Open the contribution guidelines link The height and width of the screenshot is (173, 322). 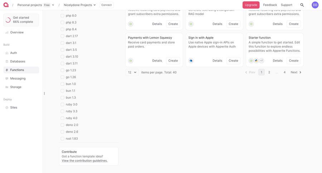[x=84, y=161]
